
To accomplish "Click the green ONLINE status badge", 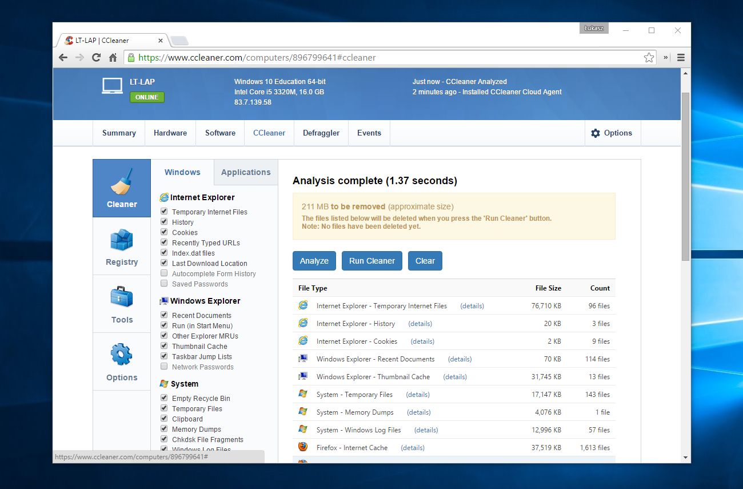I will coord(147,97).
